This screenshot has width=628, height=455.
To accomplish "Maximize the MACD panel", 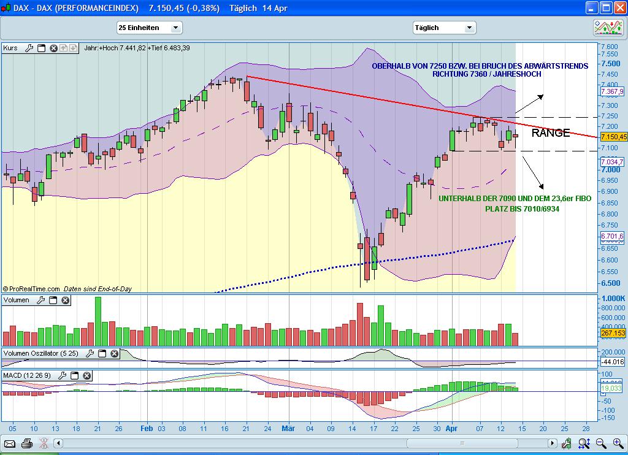I will point(74,375).
